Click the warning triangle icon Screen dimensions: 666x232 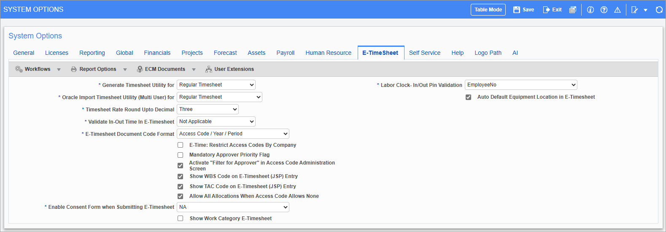pos(617,10)
